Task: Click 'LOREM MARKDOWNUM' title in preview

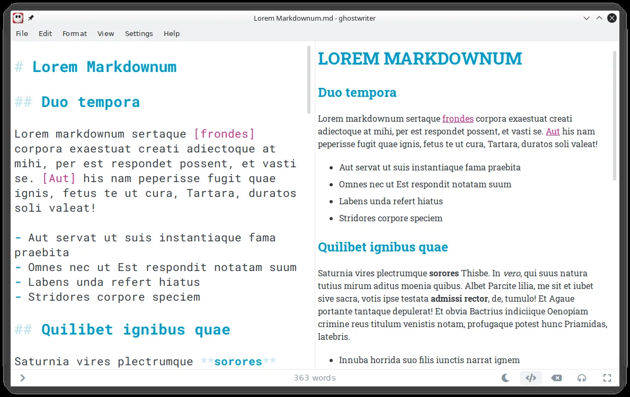Action: (x=420, y=59)
